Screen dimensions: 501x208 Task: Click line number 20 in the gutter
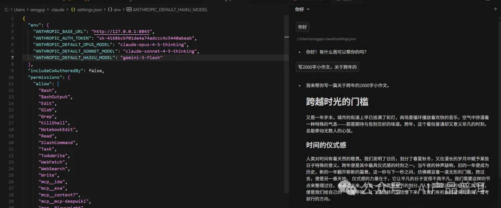coord(12,143)
